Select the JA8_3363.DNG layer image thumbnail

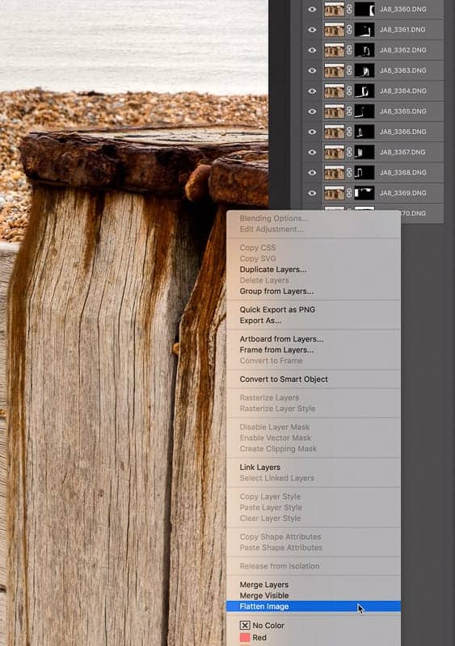334,70
